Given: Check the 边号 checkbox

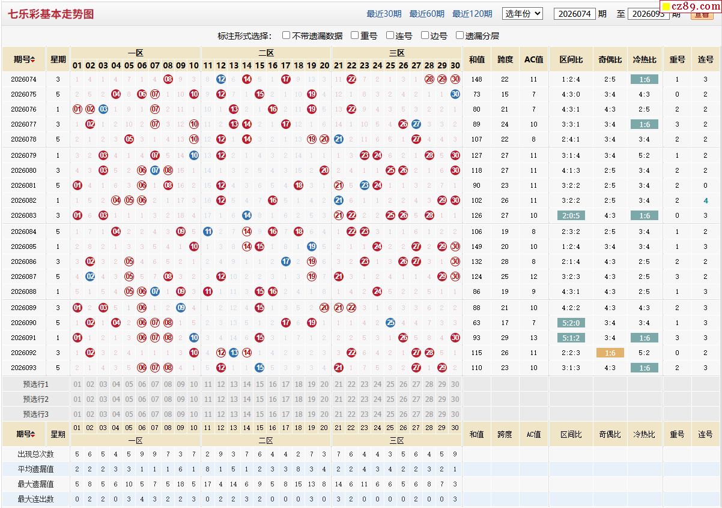Looking at the screenshot, I should [x=425, y=35].
